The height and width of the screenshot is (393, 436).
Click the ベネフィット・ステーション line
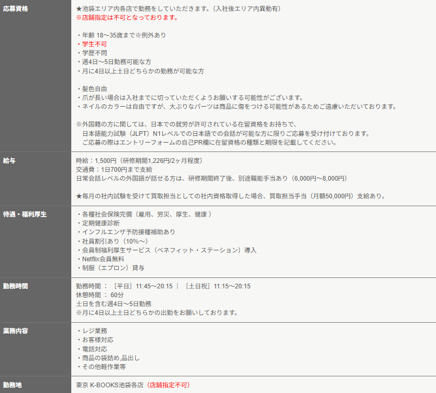(x=166, y=250)
